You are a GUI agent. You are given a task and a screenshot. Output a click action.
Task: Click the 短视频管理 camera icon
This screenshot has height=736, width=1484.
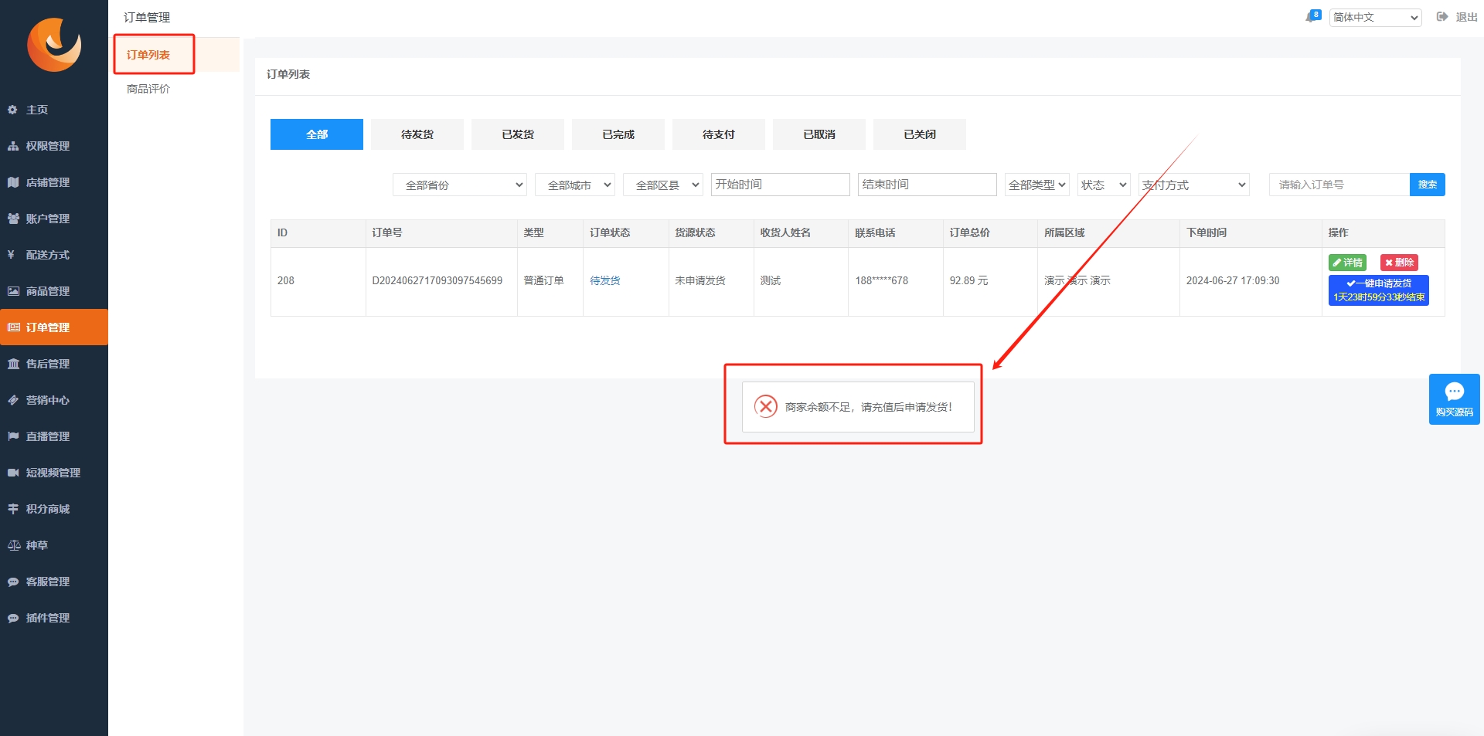coord(12,473)
